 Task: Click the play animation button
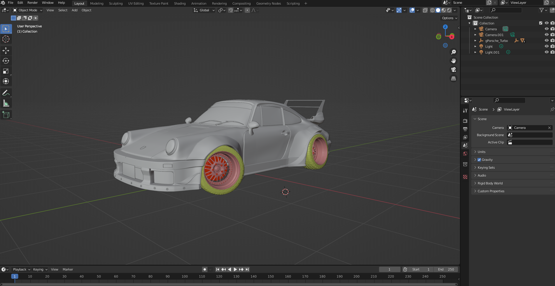tap(235, 269)
